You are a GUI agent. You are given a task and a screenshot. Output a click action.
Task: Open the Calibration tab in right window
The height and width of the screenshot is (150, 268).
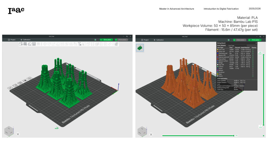click(159, 40)
